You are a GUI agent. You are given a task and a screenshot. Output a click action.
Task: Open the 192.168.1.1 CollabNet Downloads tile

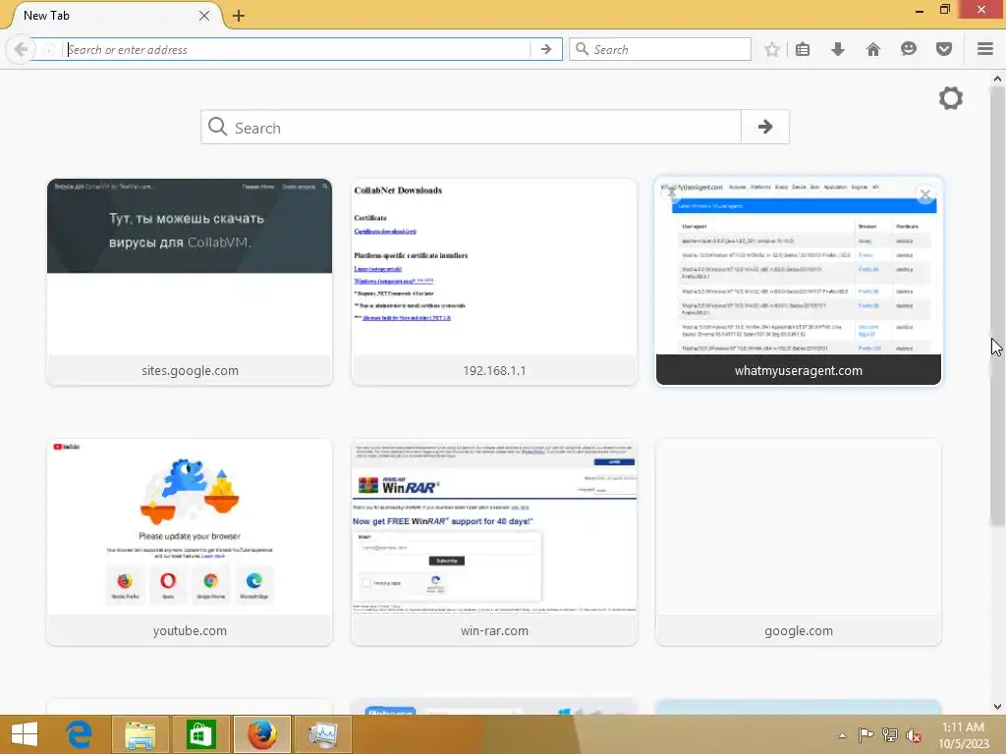(x=494, y=282)
